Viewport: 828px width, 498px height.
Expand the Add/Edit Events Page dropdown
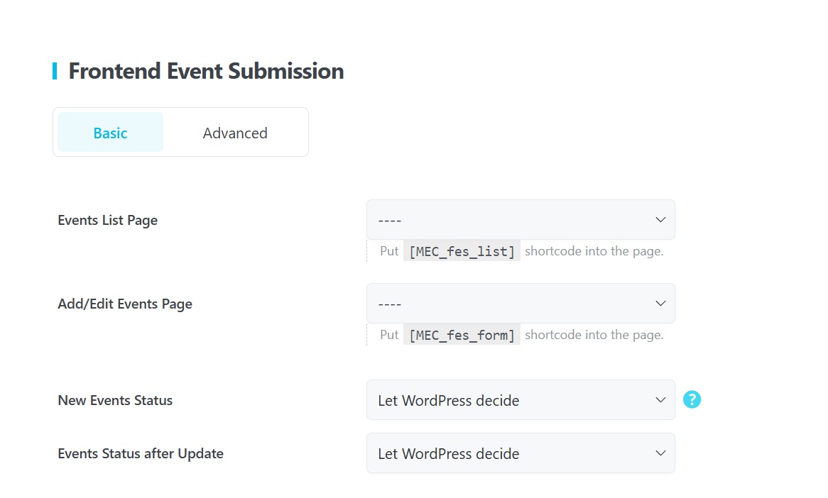click(520, 304)
